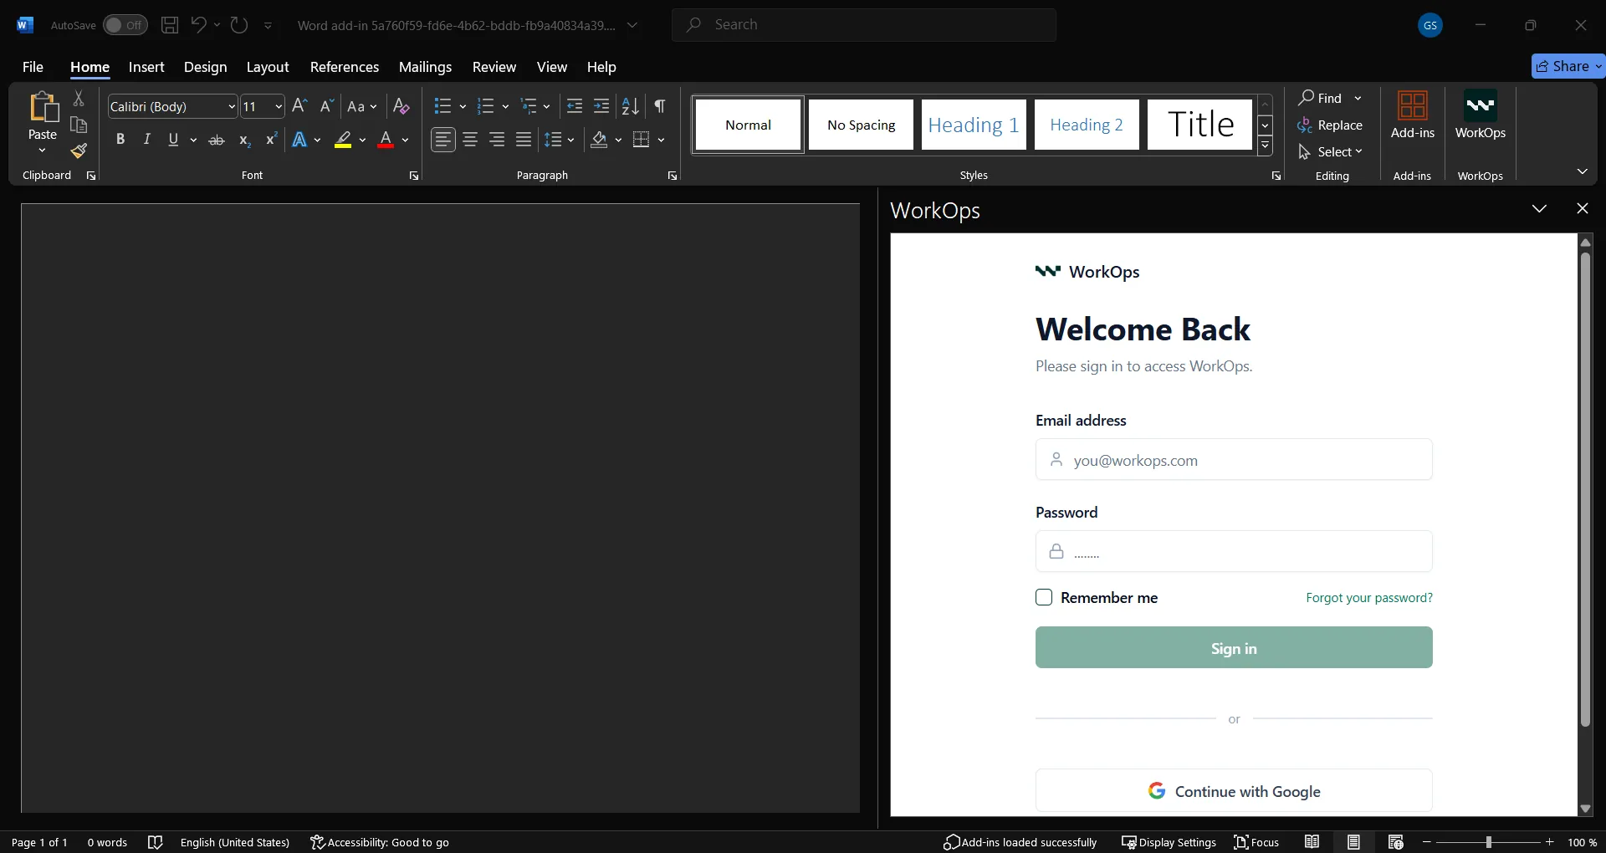Center align the text
This screenshot has width=1606, height=853.
tap(470, 140)
